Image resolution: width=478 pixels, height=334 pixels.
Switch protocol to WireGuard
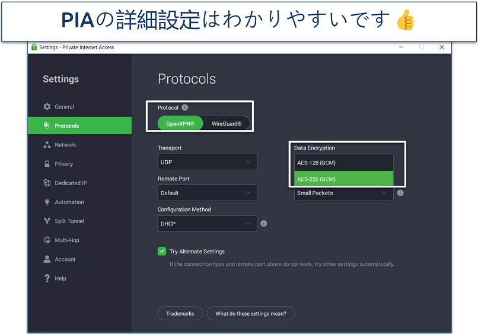pyautogui.click(x=227, y=123)
